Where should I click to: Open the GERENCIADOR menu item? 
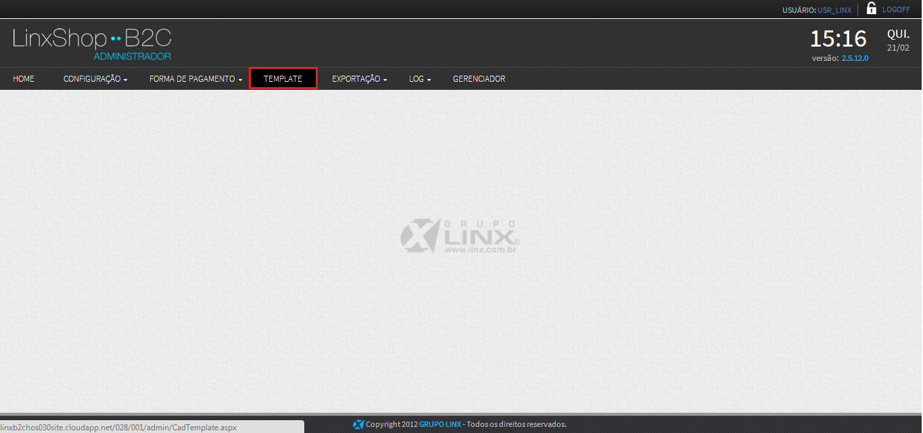479,79
